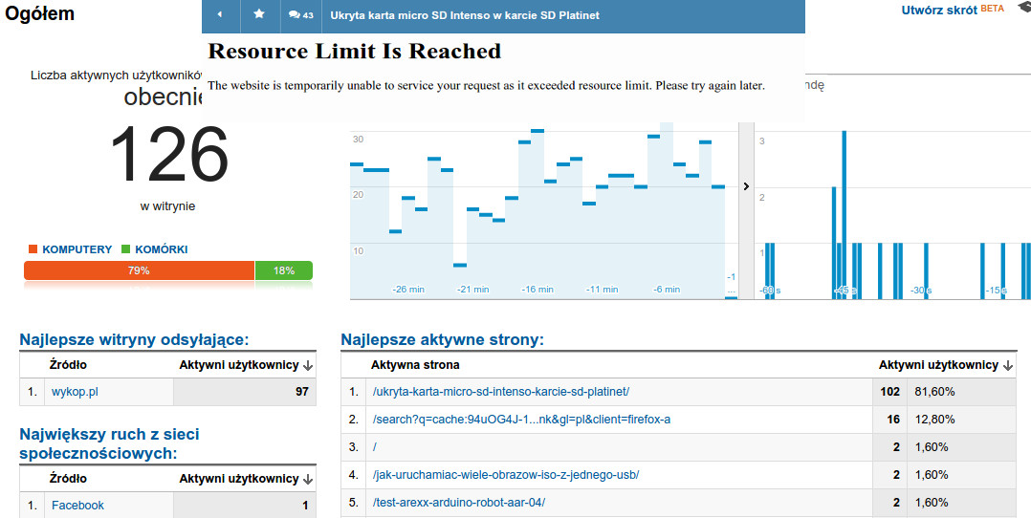Open the ukryta-karta-micro-sd-intenso page link
1031x518 pixels.
(x=501, y=392)
